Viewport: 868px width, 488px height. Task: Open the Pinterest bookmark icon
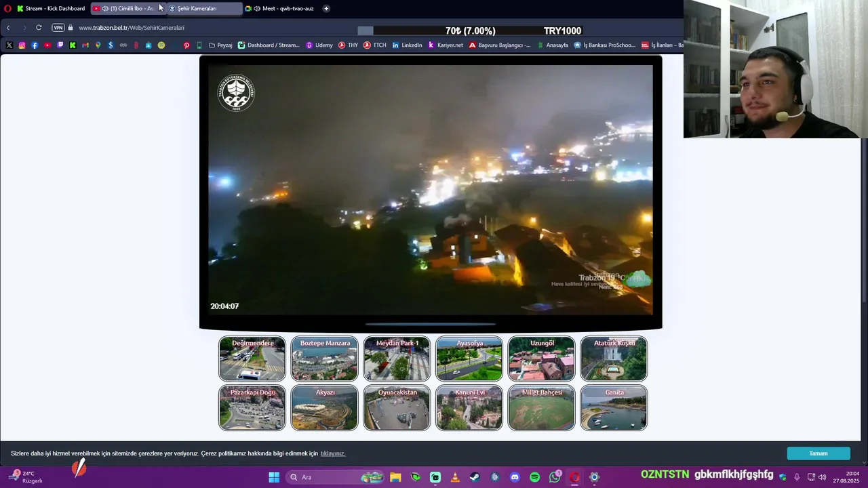click(x=186, y=45)
